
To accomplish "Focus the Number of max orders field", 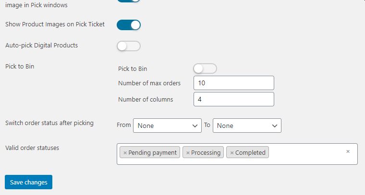I will 233,83.
